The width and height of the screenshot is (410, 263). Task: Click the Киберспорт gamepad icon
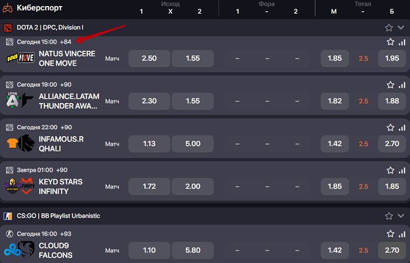(x=8, y=8)
